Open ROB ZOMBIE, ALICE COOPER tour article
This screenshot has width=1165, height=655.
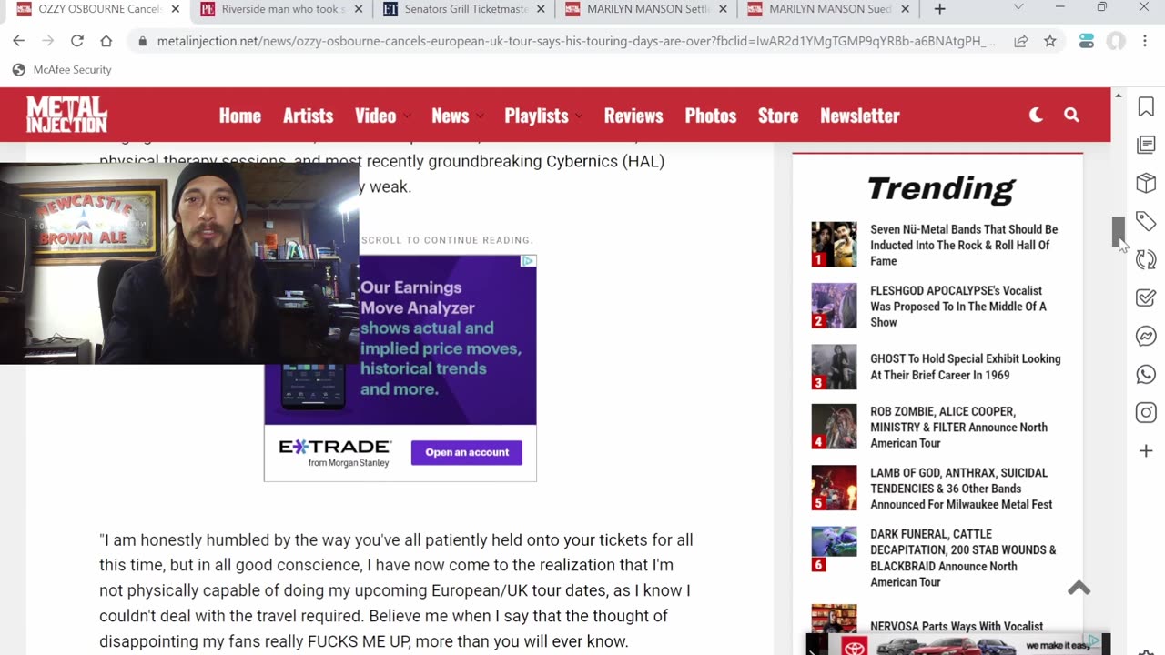958,428
